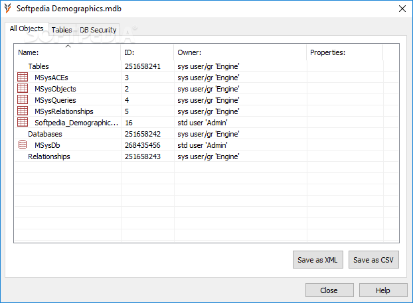Click ID value 251658243

143,156
